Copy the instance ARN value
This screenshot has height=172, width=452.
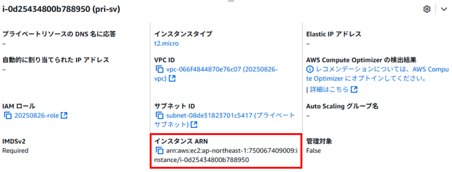[159, 150]
